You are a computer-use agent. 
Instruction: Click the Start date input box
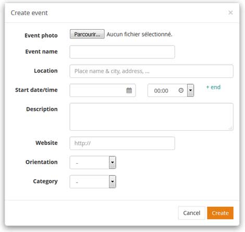(103, 90)
